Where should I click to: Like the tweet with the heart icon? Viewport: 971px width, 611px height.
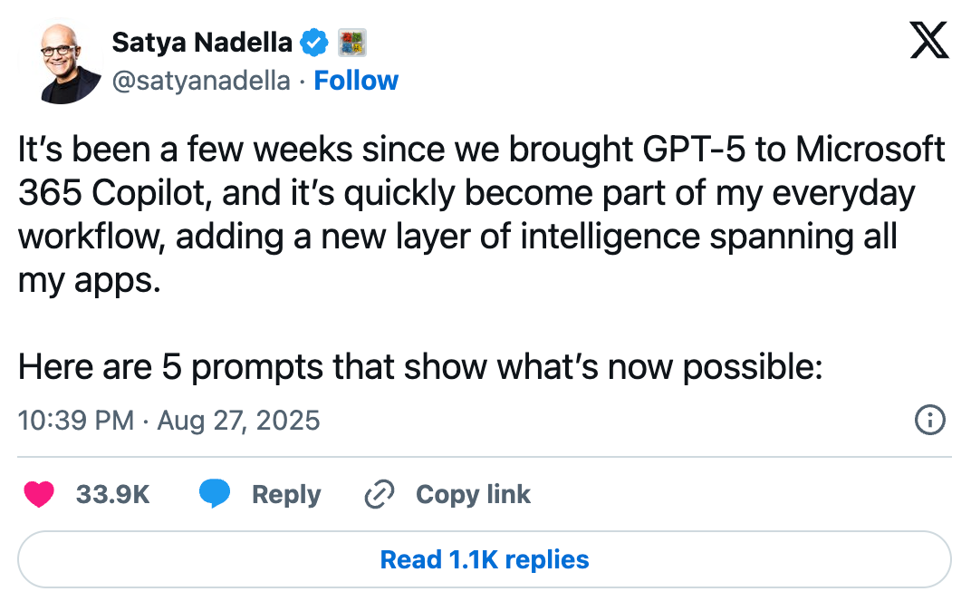coord(38,494)
